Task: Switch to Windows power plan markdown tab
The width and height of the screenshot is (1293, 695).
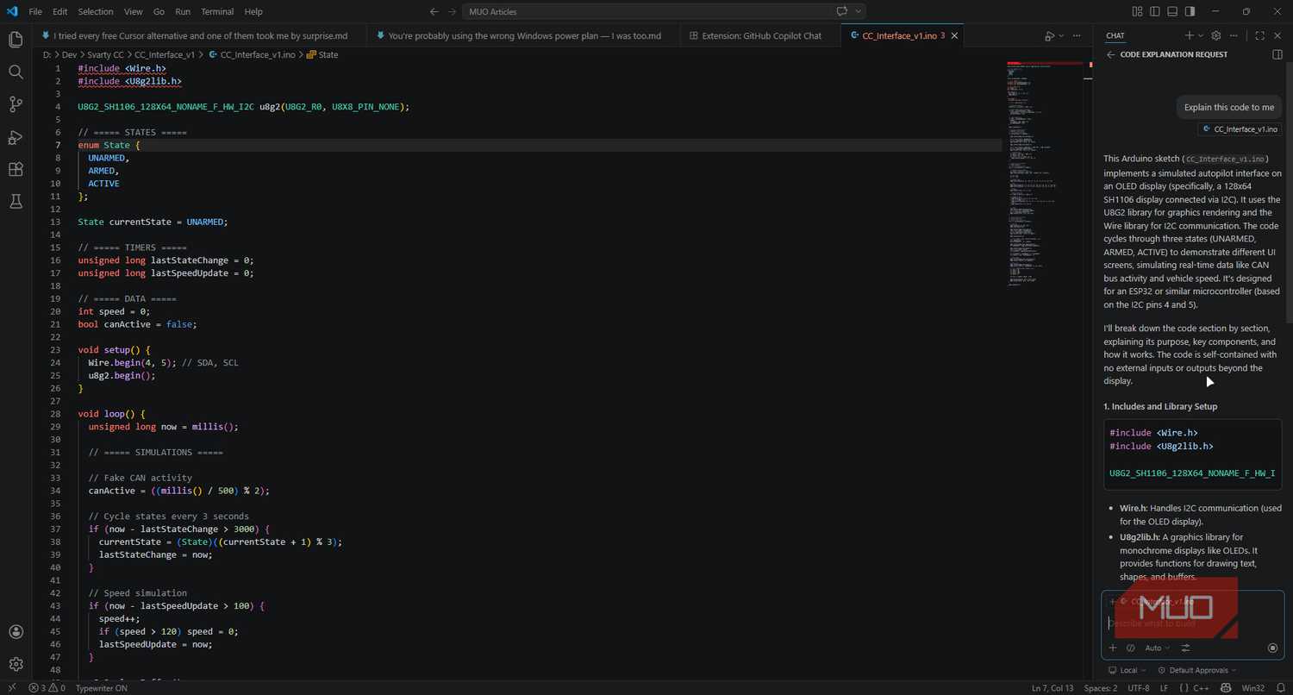Action: point(524,36)
